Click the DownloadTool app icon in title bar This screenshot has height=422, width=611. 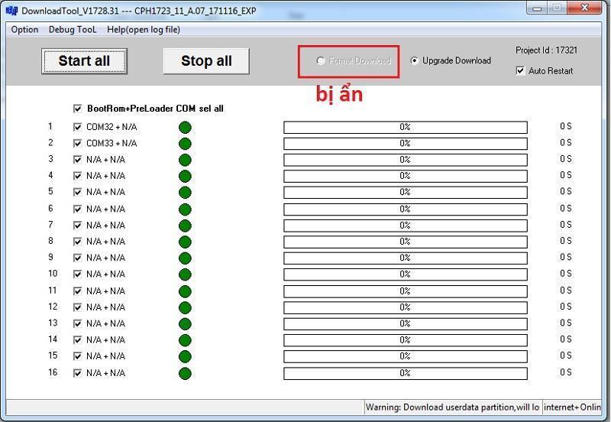pyautogui.click(x=11, y=11)
